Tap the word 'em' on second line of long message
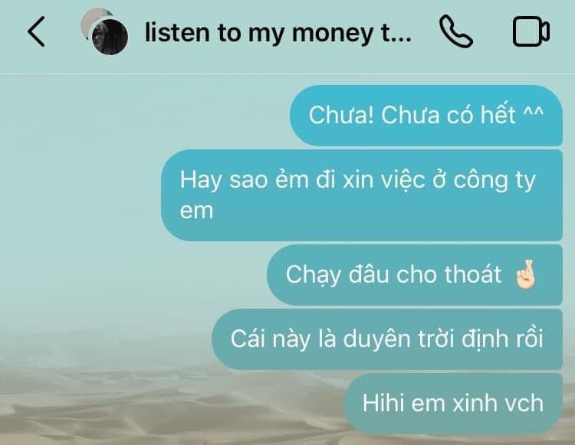Image resolution: width=575 pixels, height=445 pixels. tap(196, 211)
